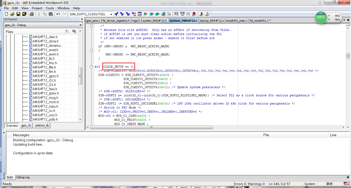351x188 pixels.
Task: Undo the last edit with the Undo arrow
Action: tap(58, 14)
